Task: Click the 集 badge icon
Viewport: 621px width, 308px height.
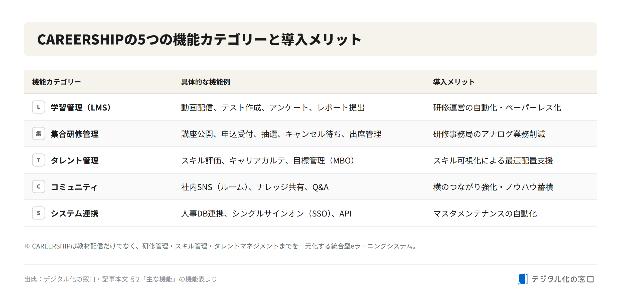Action: [39, 133]
